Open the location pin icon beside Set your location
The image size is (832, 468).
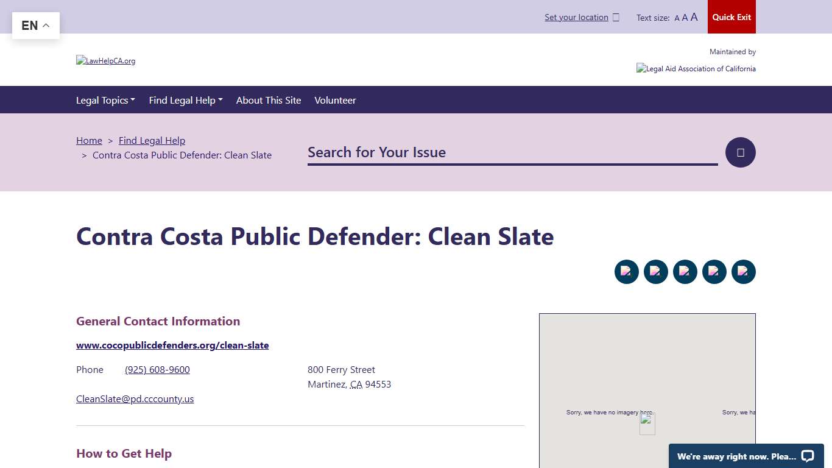pyautogui.click(x=616, y=17)
